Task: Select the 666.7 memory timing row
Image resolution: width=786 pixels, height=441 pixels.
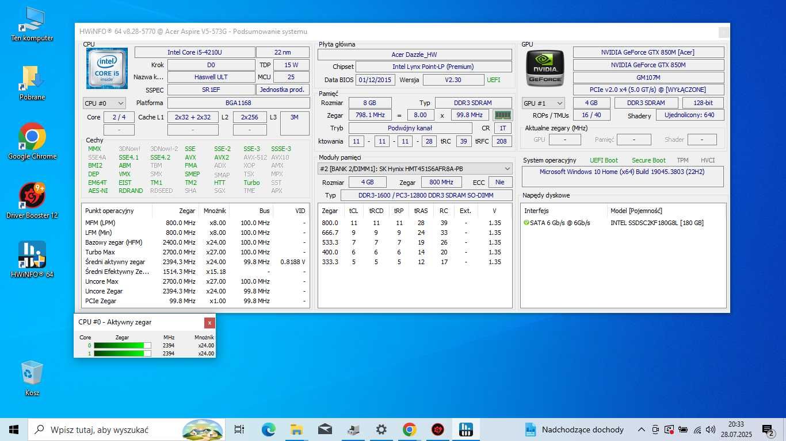Action: coord(415,233)
